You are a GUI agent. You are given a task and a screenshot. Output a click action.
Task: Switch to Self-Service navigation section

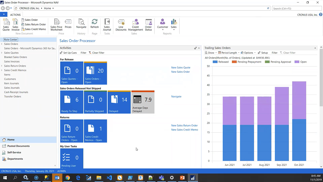click(14, 152)
